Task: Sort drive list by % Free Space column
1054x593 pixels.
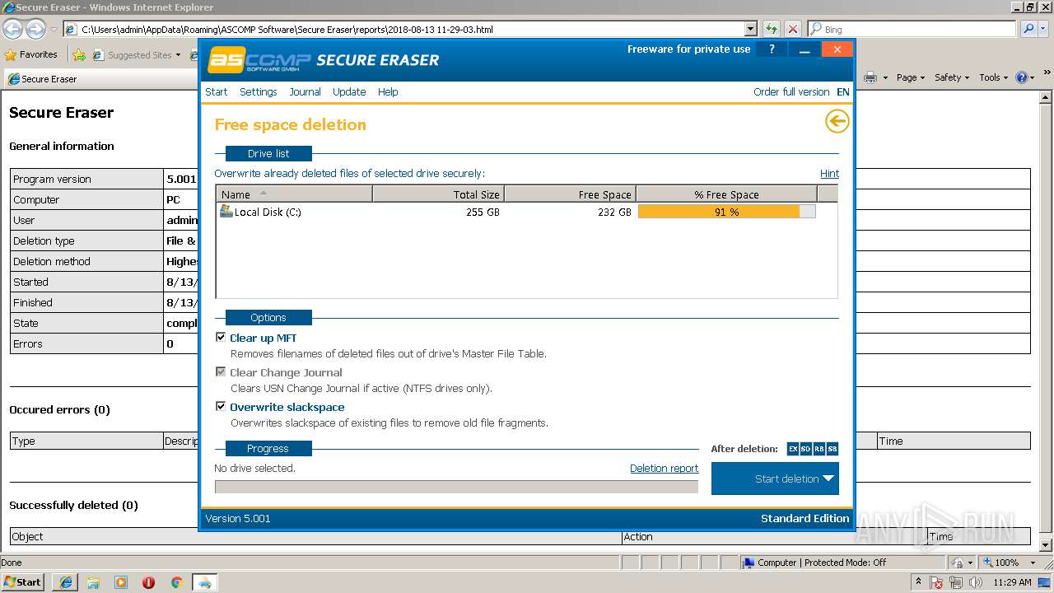Action: (x=726, y=194)
